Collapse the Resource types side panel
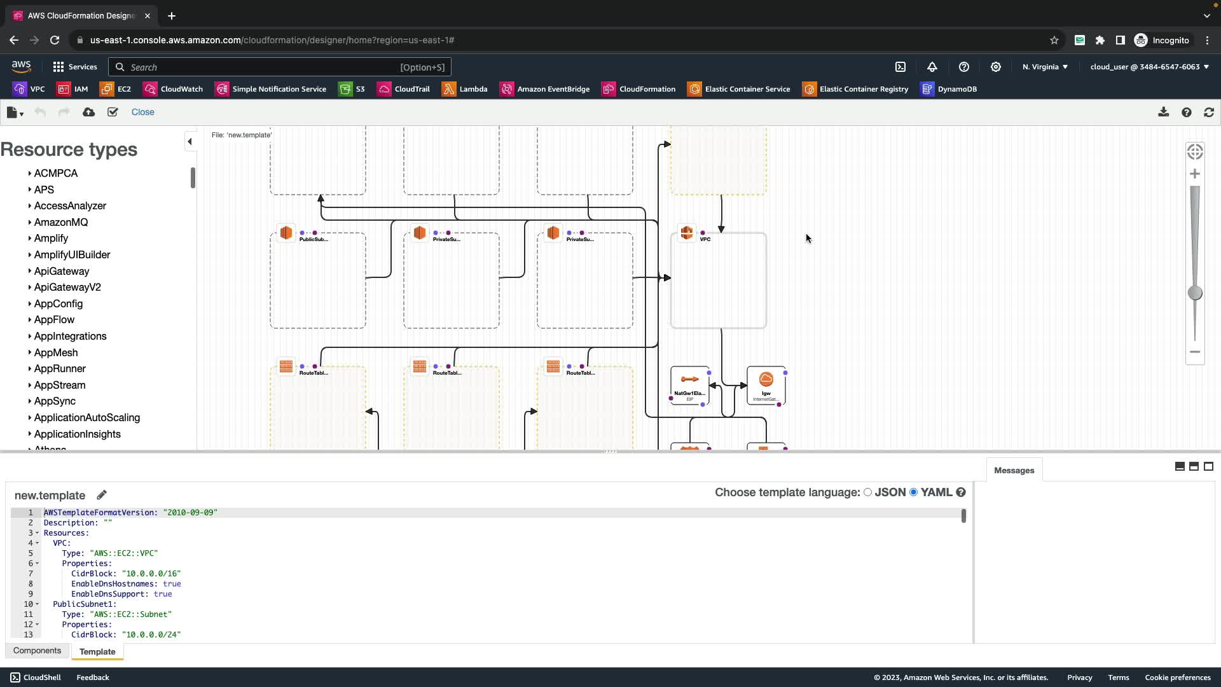The width and height of the screenshot is (1221, 687). tap(190, 141)
